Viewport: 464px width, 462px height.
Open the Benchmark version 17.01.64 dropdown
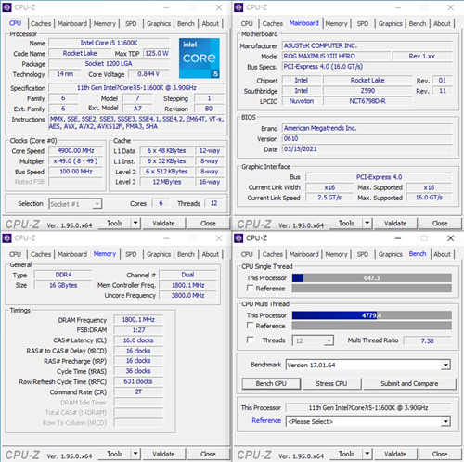coord(368,365)
